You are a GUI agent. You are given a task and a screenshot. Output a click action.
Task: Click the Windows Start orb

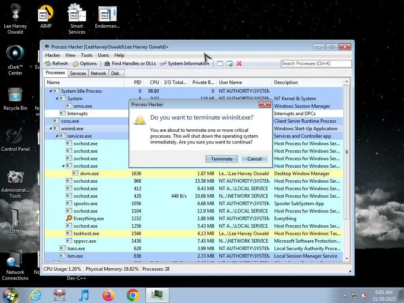pyautogui.click(x=10, y=295)
